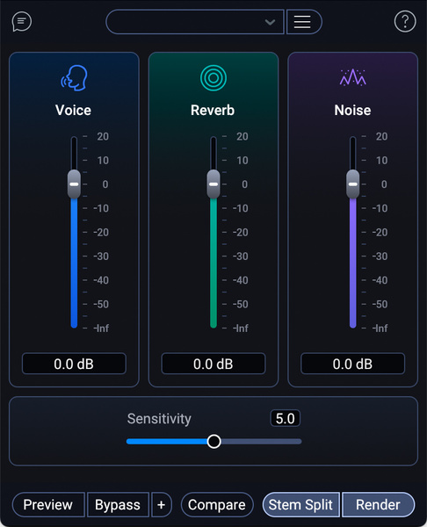This screenshot has width=427, height=527.
Task: Click the Stem Split button
Action: tap(300, 504)
